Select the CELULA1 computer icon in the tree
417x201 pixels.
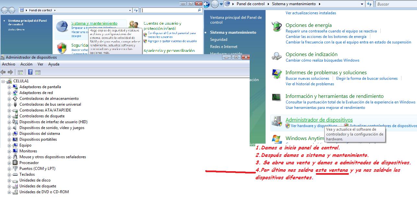[x=10, y=81]
